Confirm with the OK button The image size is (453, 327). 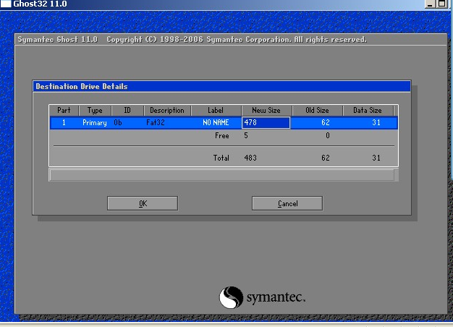[x=143, y=203]
